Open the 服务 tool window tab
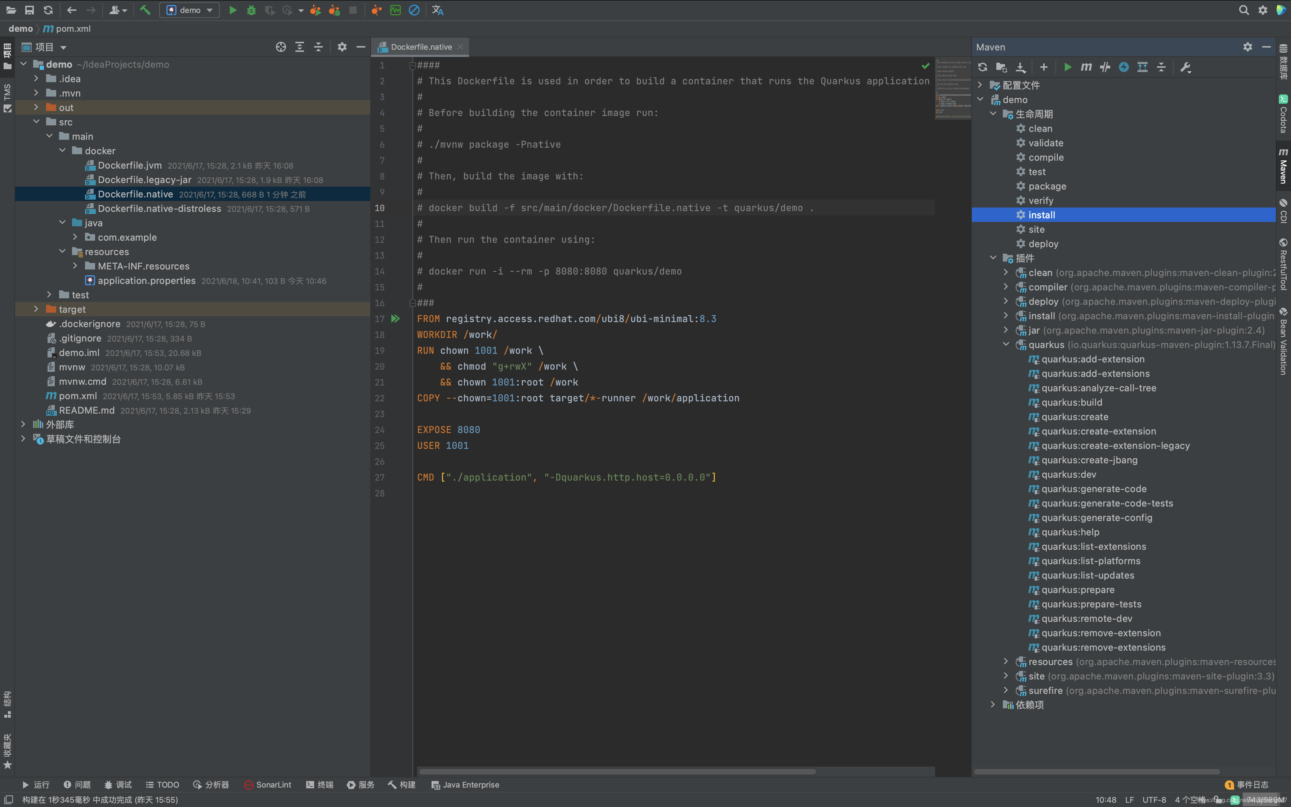The image size is (1291, 807). (x=361, y=785)
